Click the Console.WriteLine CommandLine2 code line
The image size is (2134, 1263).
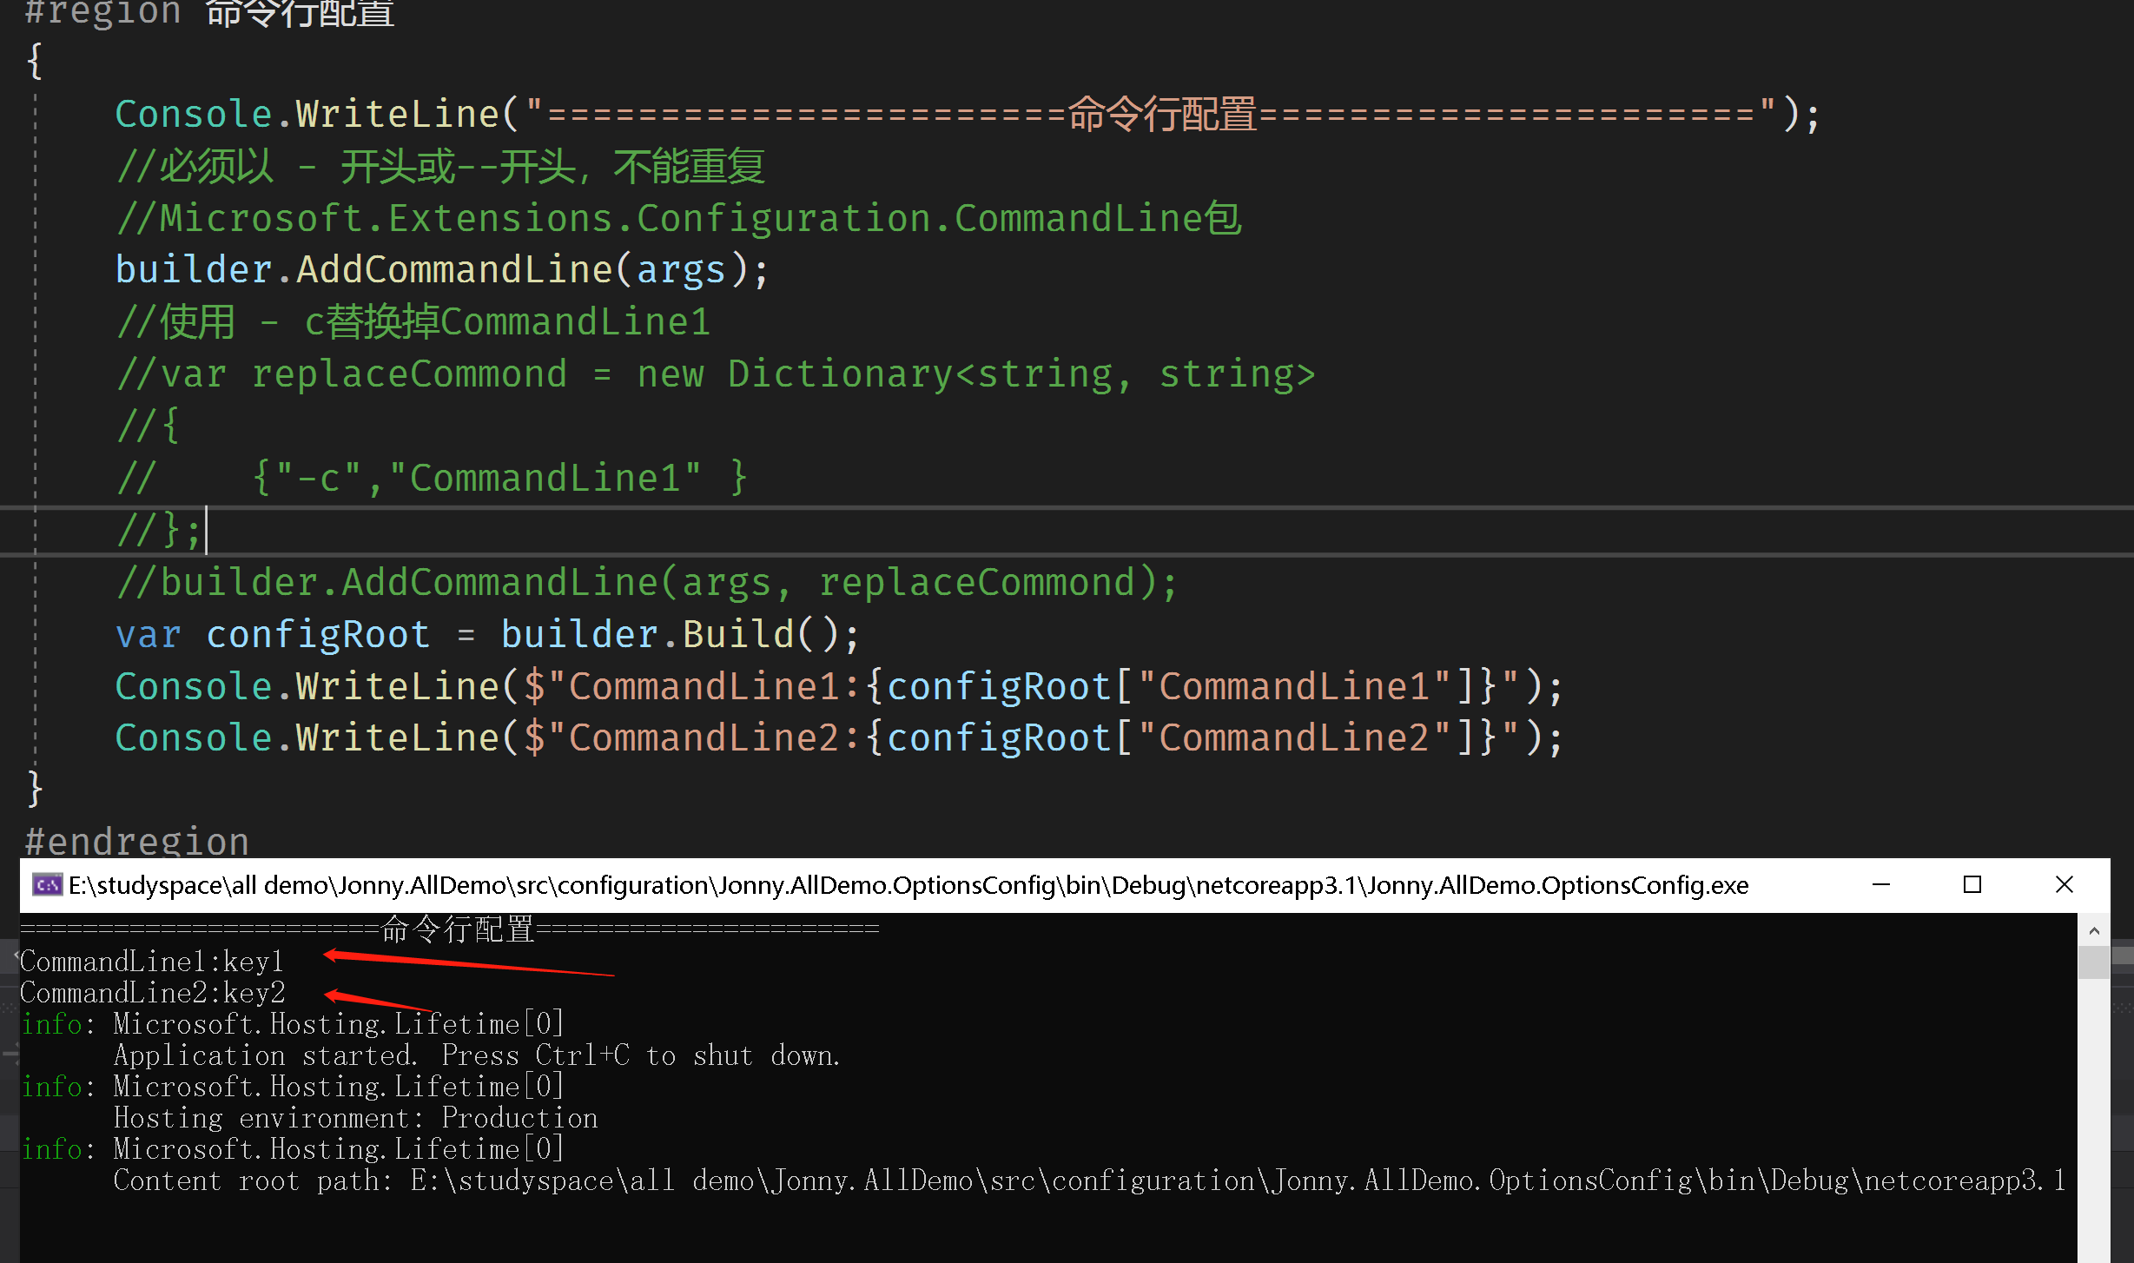(x=838, y=738)
